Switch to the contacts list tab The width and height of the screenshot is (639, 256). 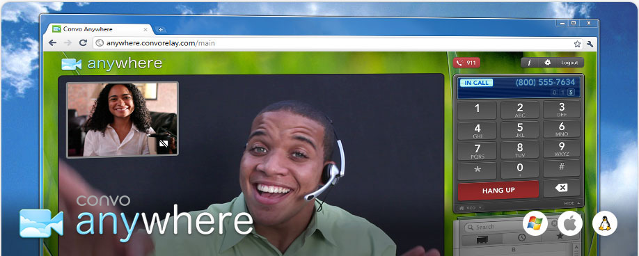[482, 240]
